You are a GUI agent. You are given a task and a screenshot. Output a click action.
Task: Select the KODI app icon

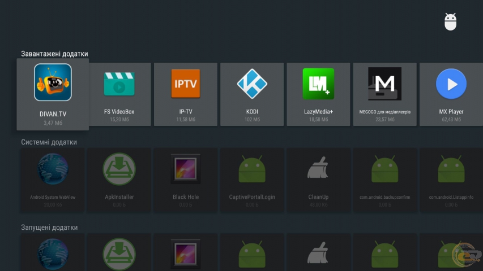pyautogui.click(x=251, y=93)
